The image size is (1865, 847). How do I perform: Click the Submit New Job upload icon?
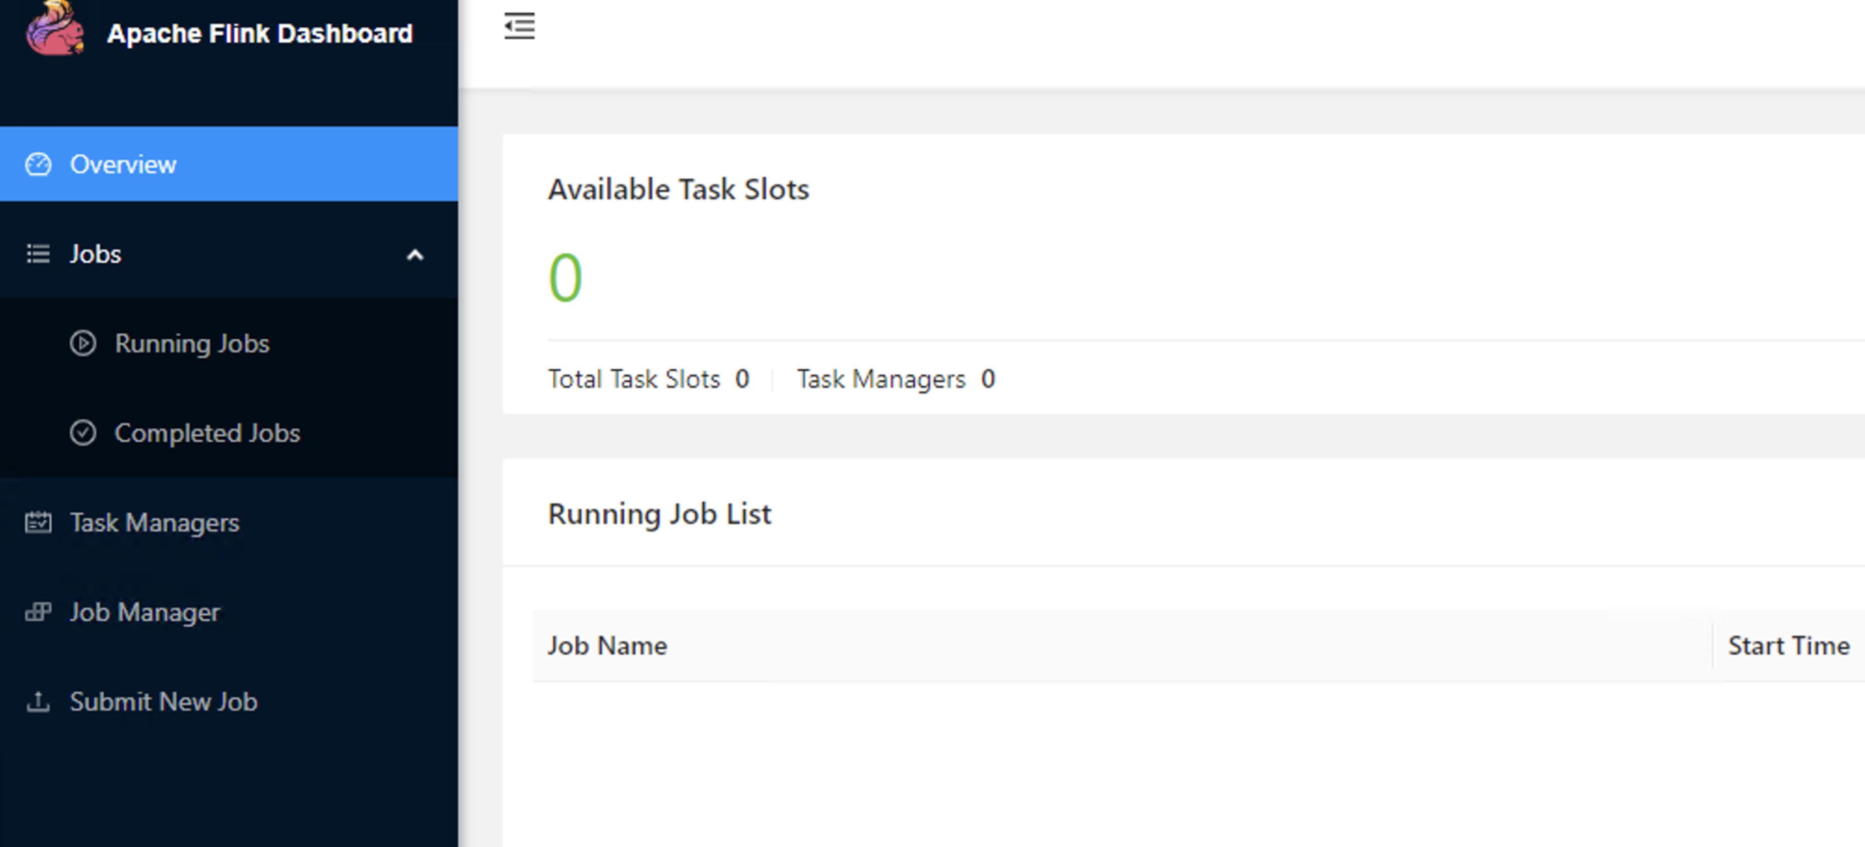[39, 701]
